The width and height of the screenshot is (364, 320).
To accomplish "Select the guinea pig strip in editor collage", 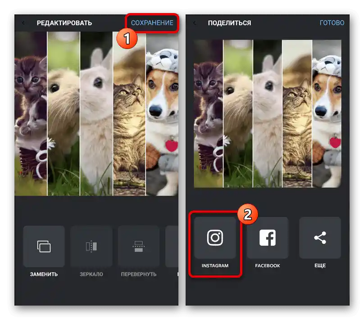I will click(64, 114).
